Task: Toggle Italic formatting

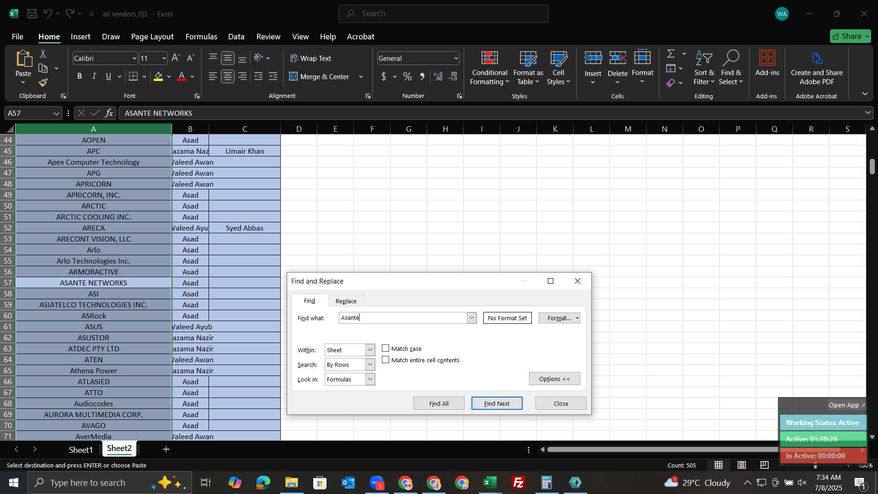Action: [x=94, y=76]
